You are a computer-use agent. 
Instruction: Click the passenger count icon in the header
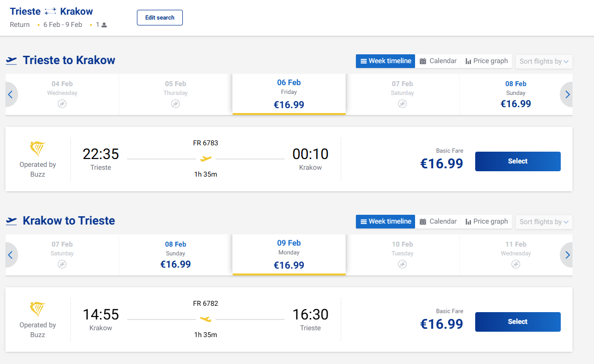pyautogui.click(x=104, y=25)
